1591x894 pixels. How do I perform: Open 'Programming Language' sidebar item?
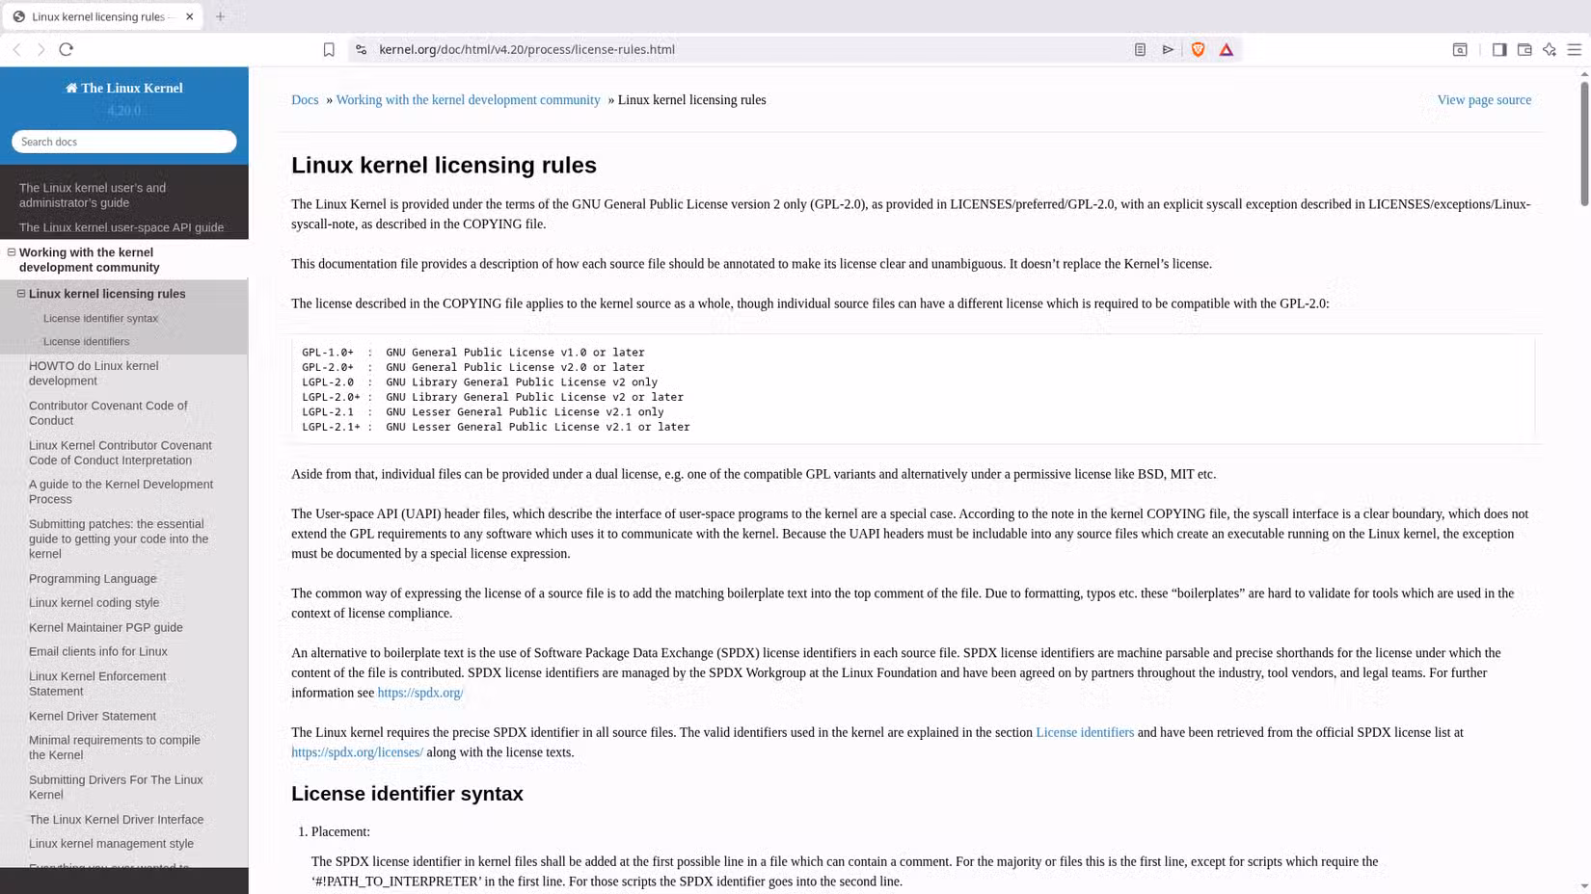pyautogui.click(x=93, y=579)
